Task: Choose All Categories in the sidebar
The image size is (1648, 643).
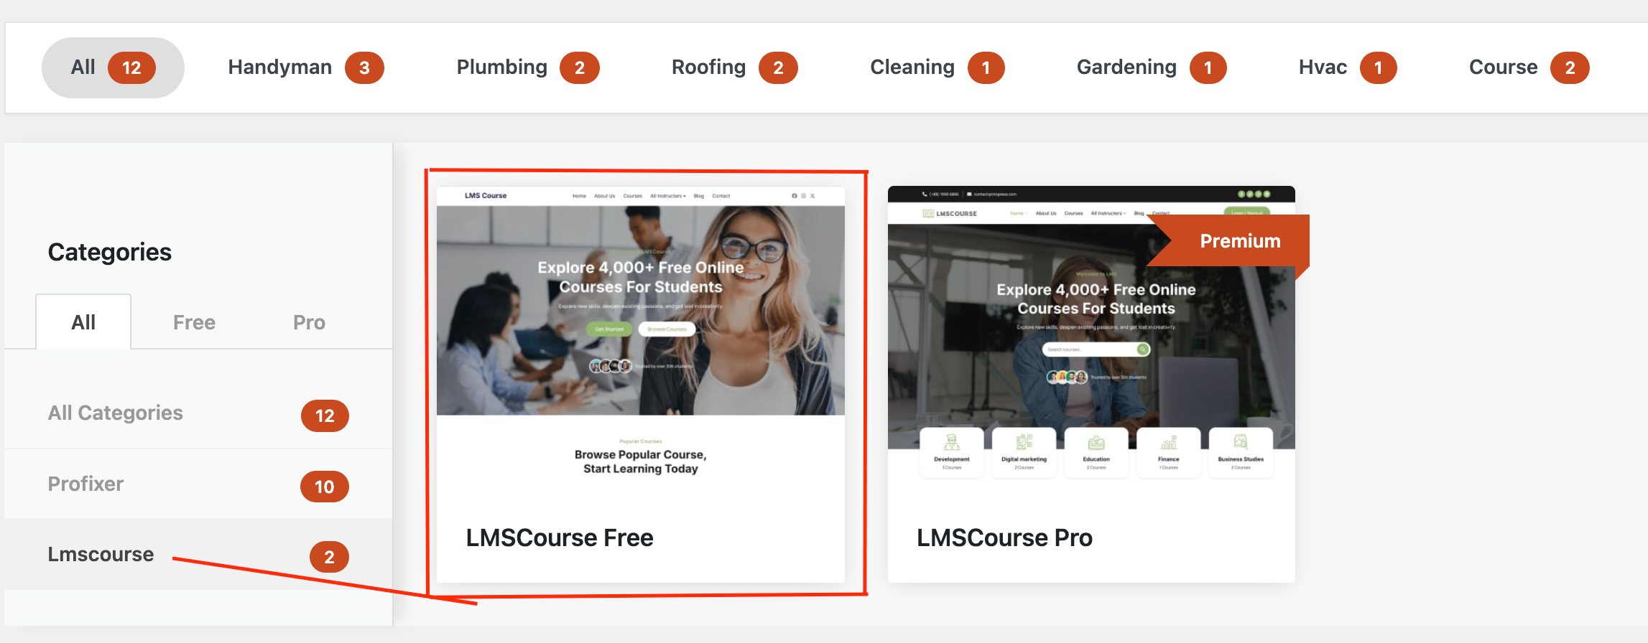Action: tap(198, 414)
